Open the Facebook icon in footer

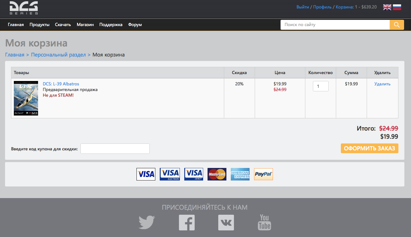(187, 223)
